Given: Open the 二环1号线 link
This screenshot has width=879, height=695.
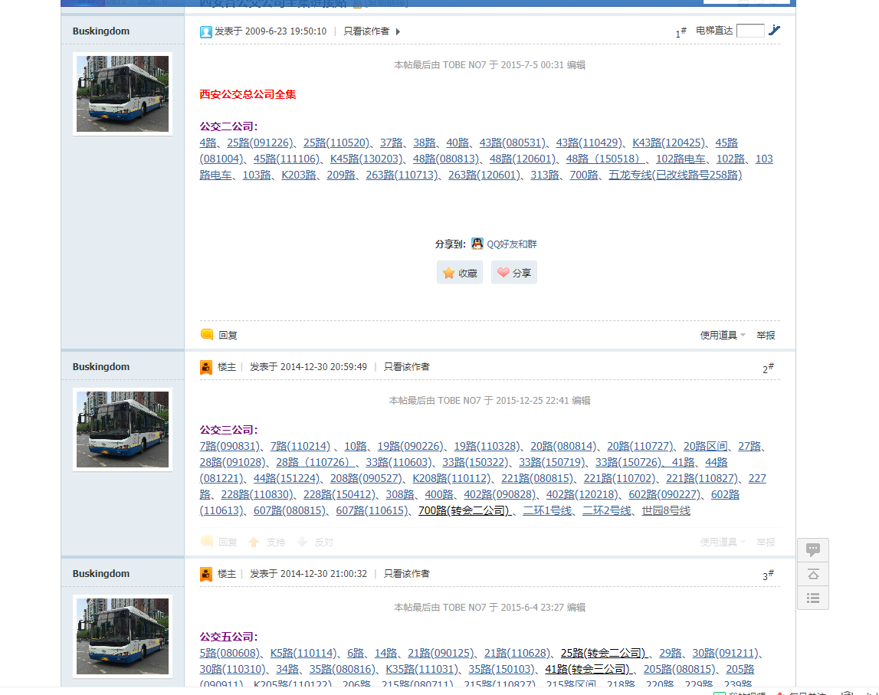Looking at the screenshot, I should point(547,510).
